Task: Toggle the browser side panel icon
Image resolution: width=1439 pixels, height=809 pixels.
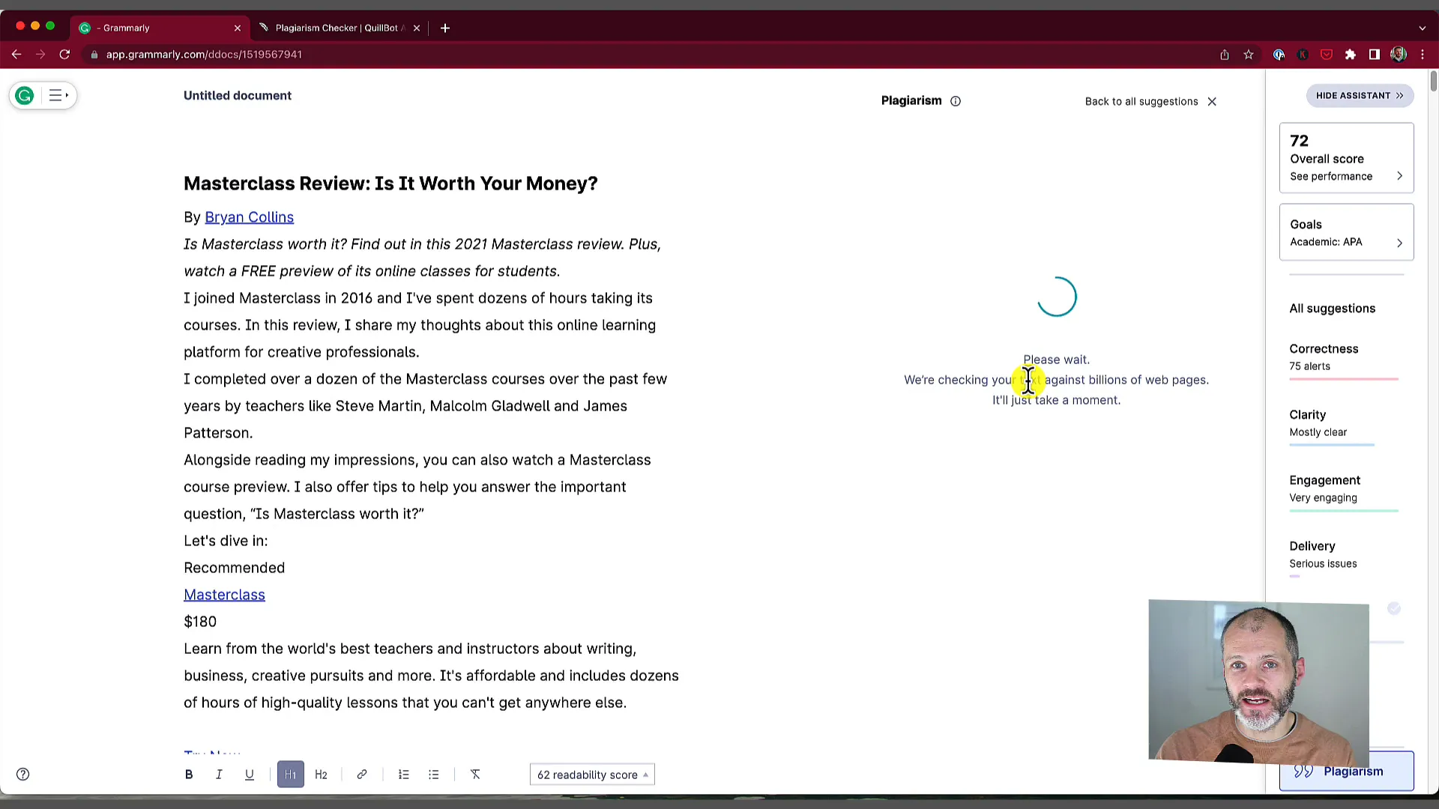Action: (x=1375, y=55)
